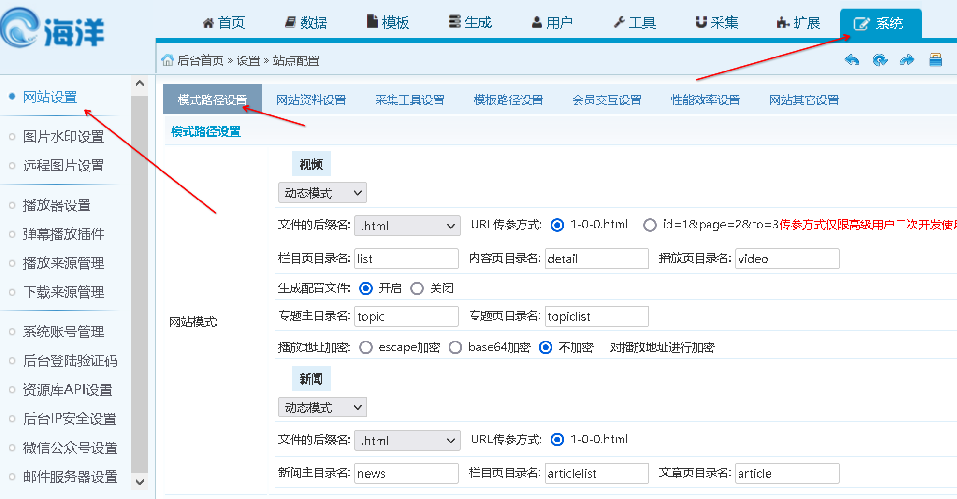Click the 专题页目录名 topiclist field
Image resolution: width=957 pixels, height=499 pixels.
pos(597,316)
